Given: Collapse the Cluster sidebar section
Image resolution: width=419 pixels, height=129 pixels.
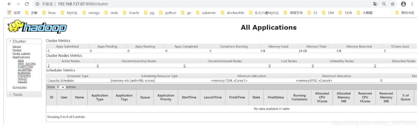Looking at the screenshot, I should pos(24,41).
